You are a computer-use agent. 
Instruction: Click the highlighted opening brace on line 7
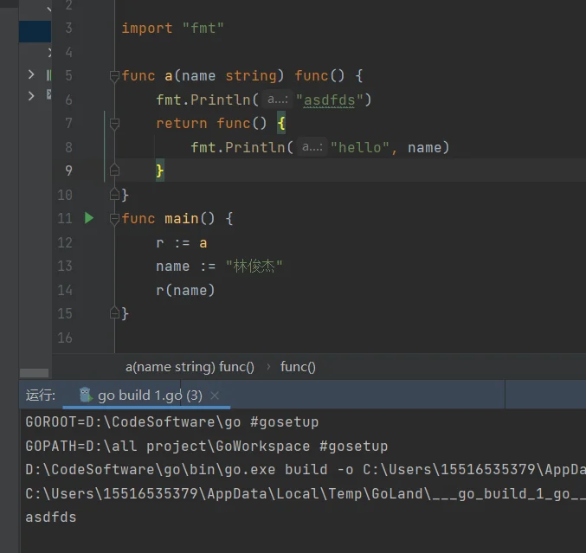point(281,123)
